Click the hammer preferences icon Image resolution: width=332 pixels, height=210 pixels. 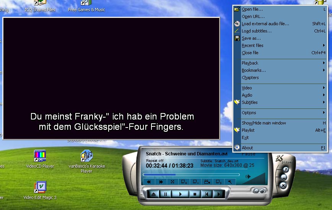[x=230, y=182]
